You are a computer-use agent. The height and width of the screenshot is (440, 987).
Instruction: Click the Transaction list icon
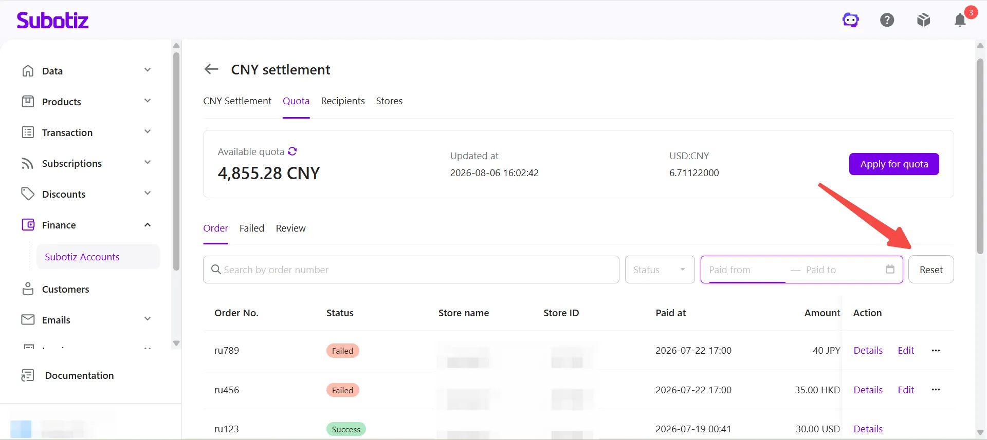tap(28, 132)
